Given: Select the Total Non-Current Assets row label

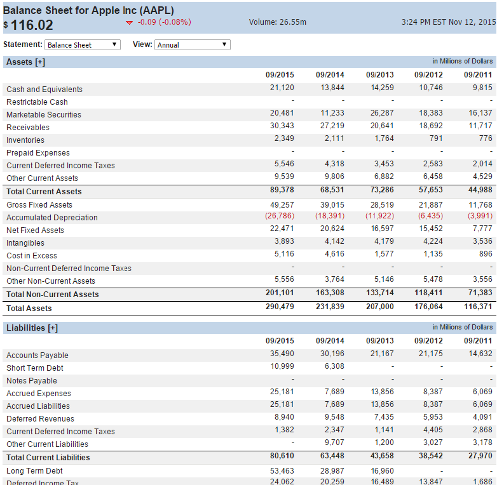Looking at the screenshot, I should (x=53, y=294).
